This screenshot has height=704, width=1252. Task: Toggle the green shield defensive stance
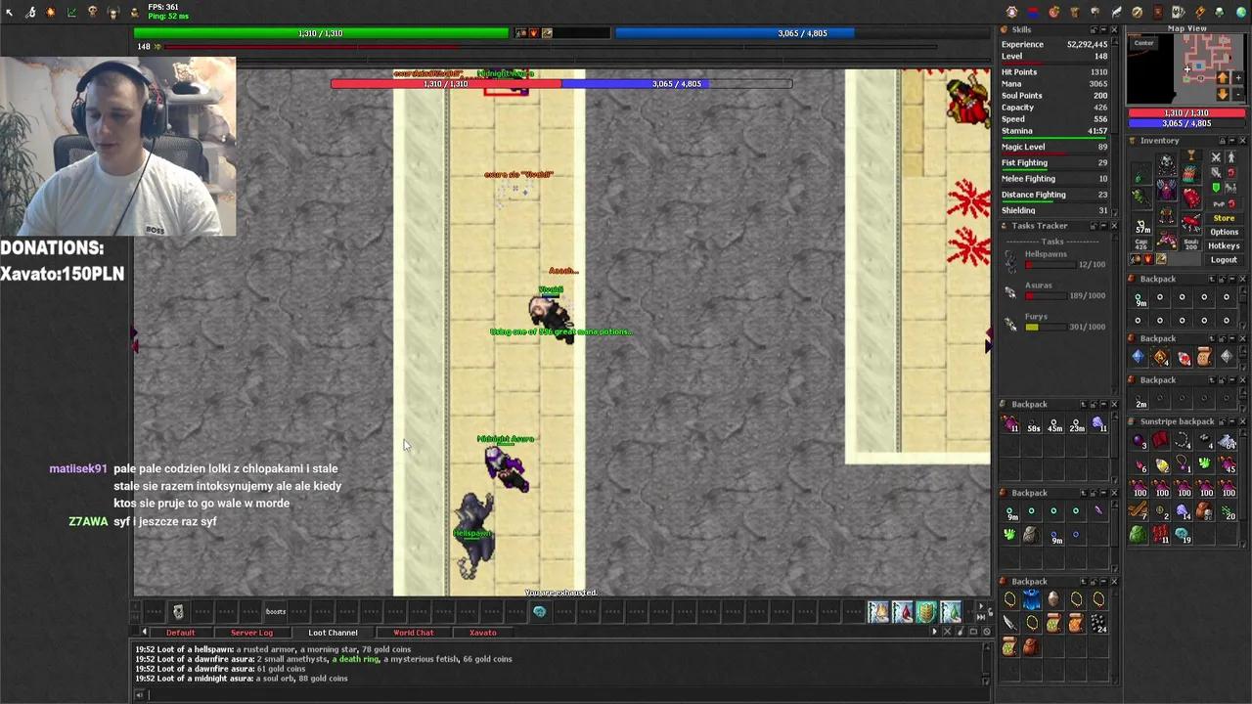[1216, 188]
